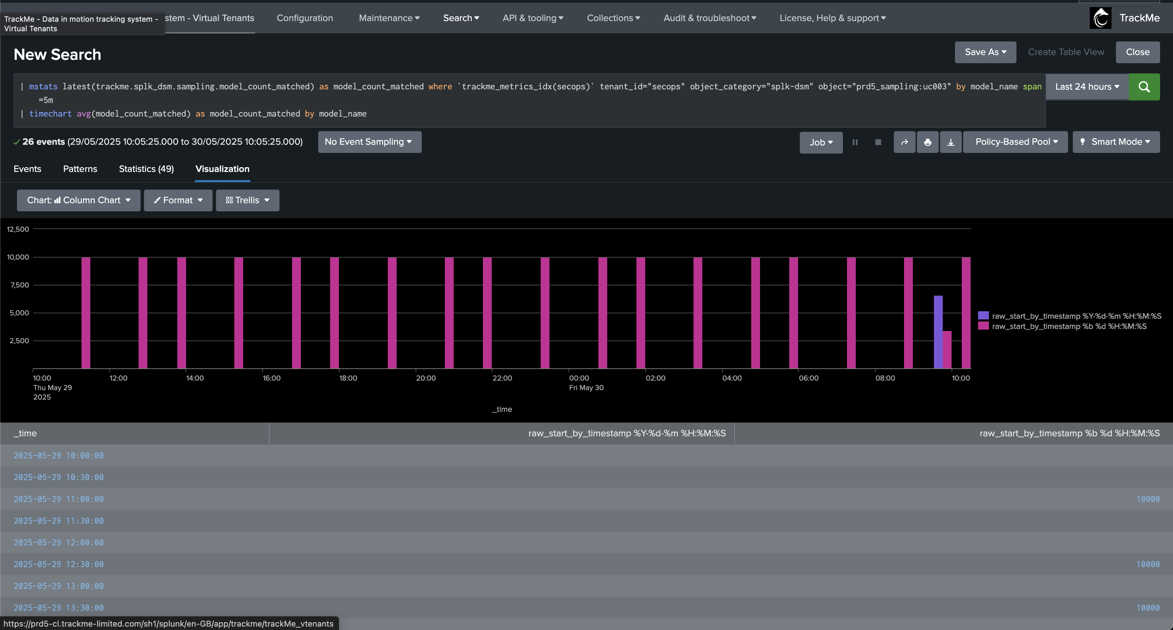Click the Save As button
Image resolution: width=1173 pixels, height=630 pixels.
pos(985,52)
